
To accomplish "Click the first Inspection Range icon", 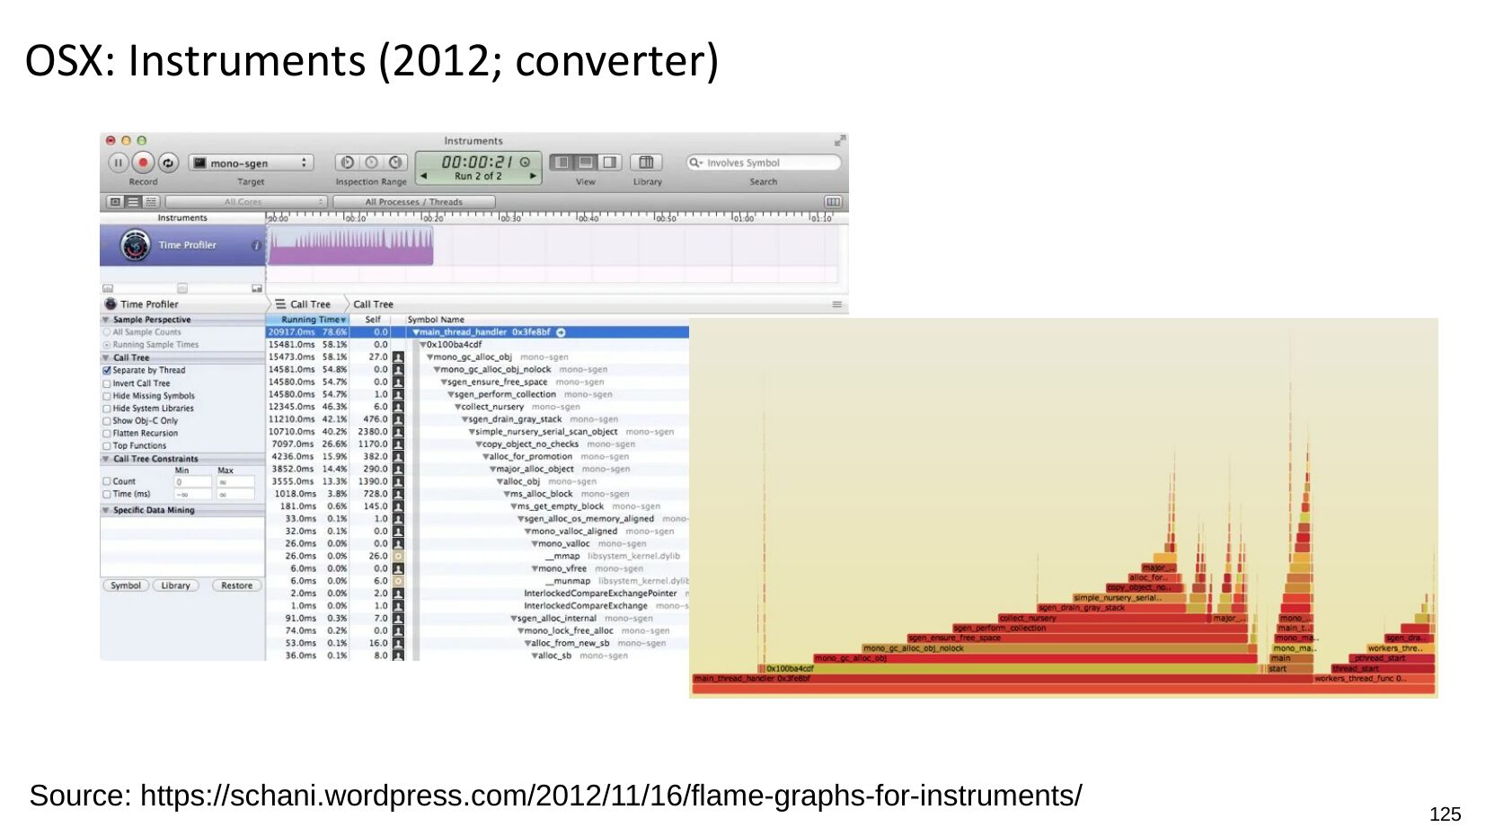I will click(347, 163).
